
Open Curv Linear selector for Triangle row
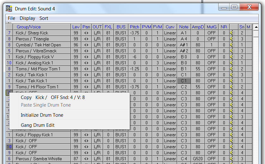(170, 39)
